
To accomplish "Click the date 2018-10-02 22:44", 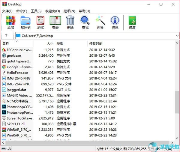I will (103, 101).
